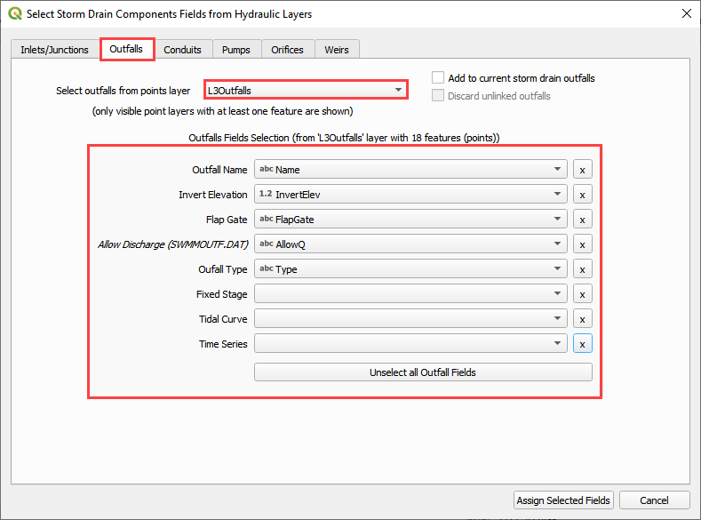Click x button next to Outfall Type

coord(582,269)
